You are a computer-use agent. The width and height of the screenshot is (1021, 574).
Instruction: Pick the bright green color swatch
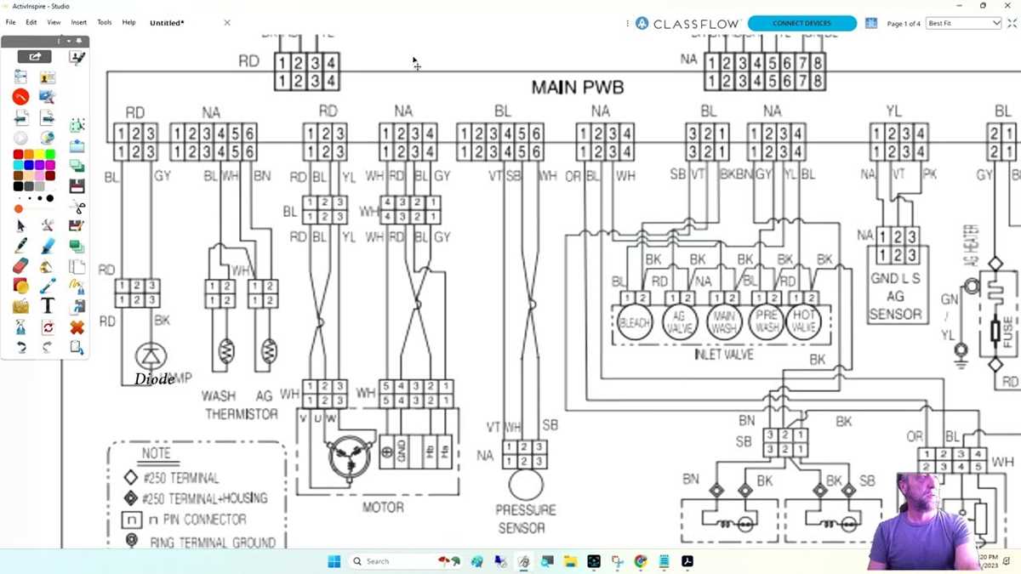pyautogui.click(x=50, y=154)
